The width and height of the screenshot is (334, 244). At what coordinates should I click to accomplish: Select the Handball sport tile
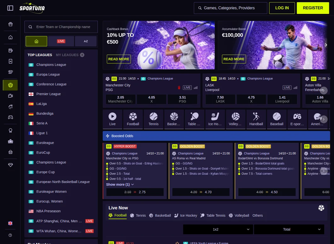(x=256, y=119)
